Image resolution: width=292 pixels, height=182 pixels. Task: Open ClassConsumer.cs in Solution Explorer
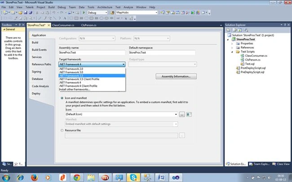[x=256, y=56]
